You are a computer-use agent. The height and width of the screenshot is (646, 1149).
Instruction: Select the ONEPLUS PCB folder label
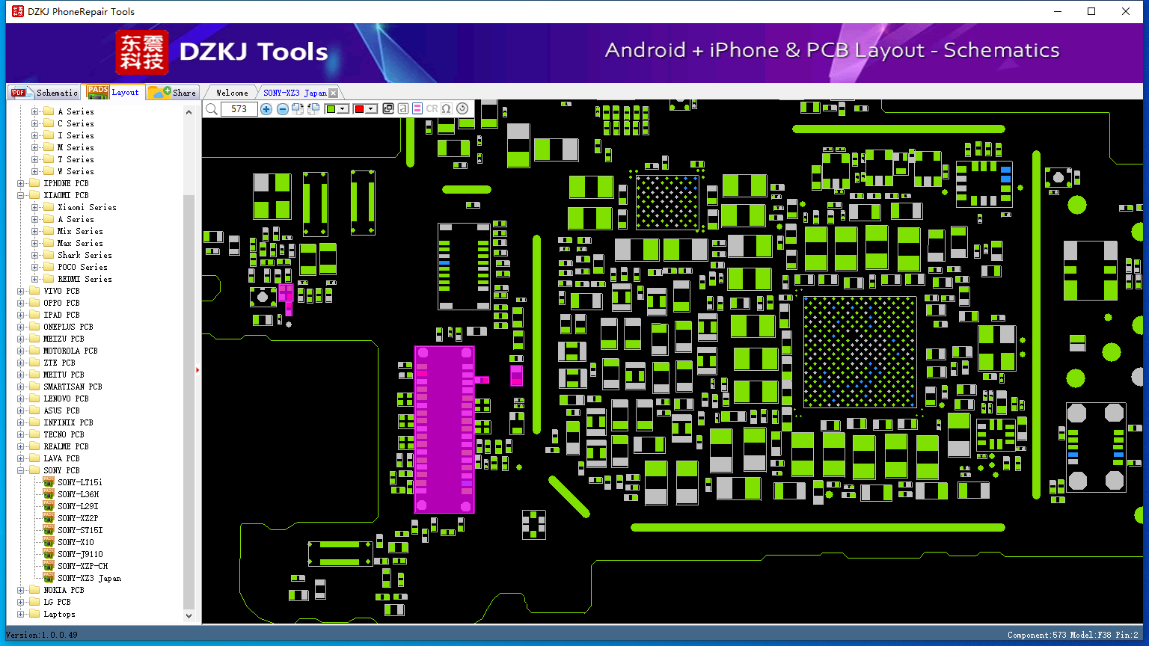[68, 327]
